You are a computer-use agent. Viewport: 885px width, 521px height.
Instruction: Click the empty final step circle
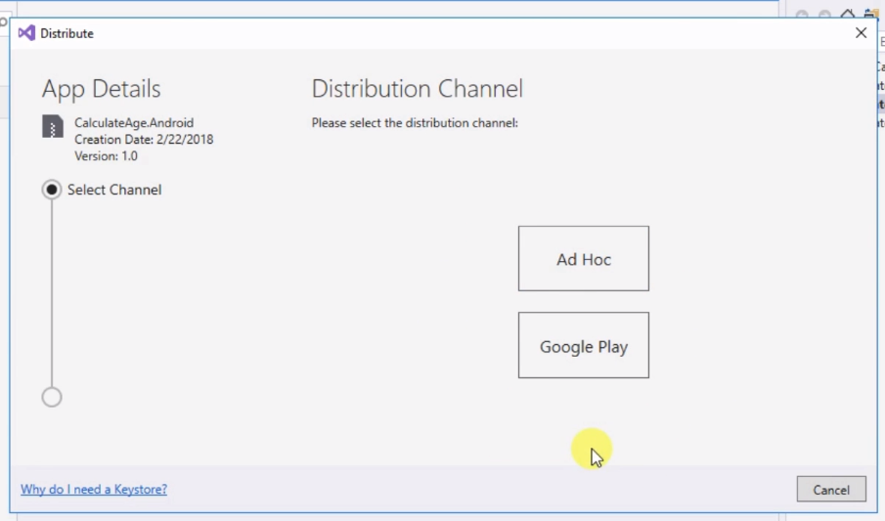[52, 398]
